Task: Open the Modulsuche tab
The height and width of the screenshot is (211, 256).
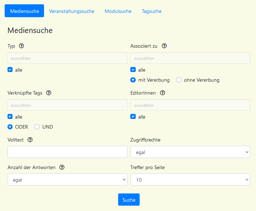Action: (x=118, y=11)
